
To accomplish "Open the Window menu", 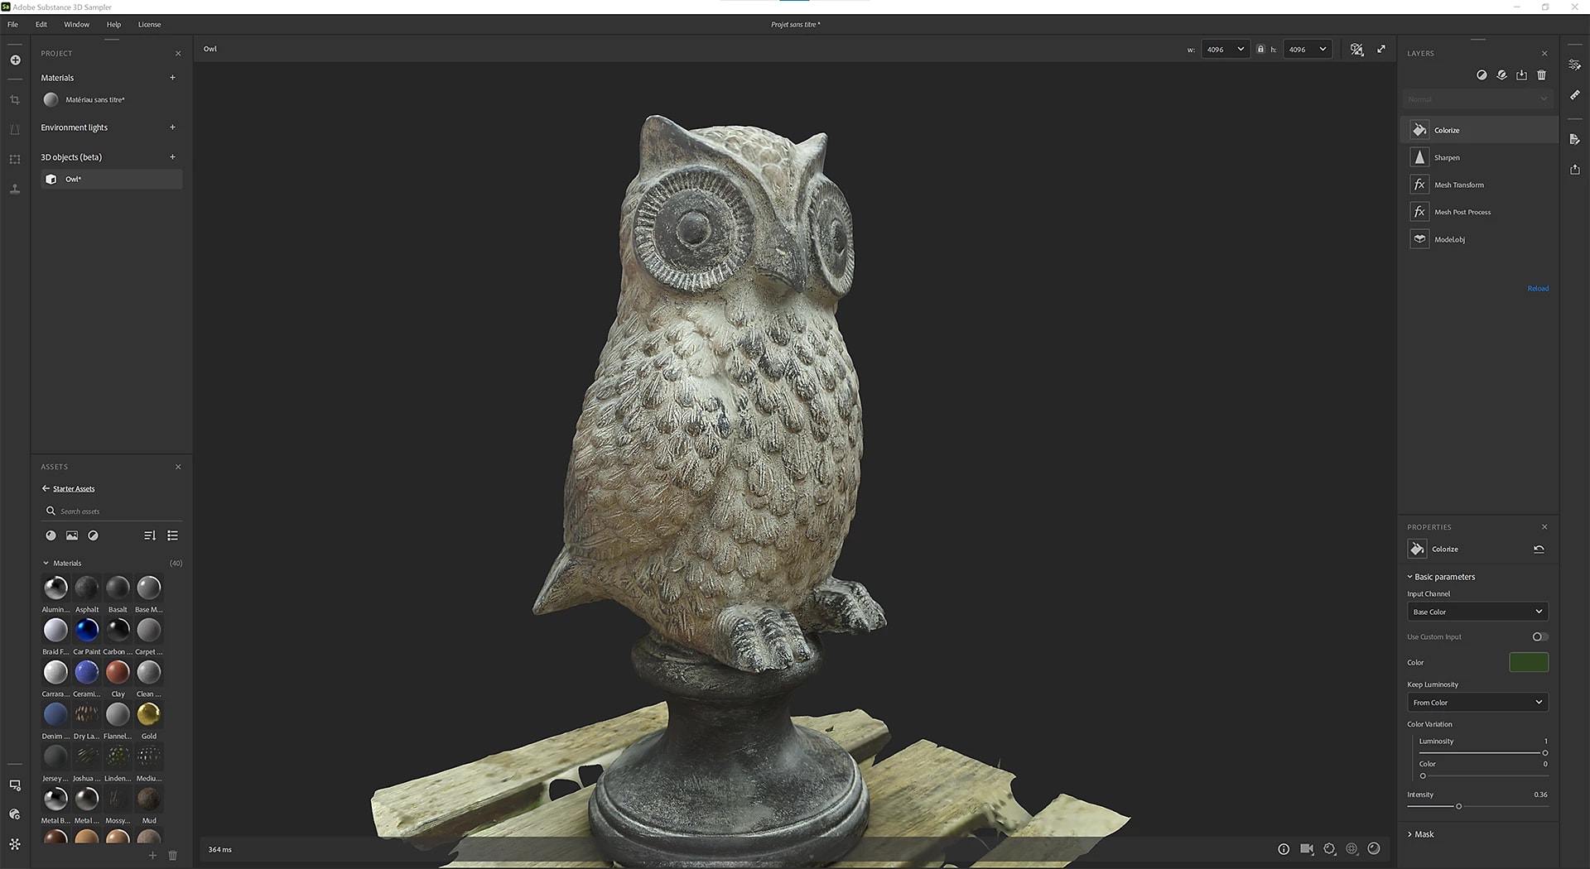I will click(77, 24).
